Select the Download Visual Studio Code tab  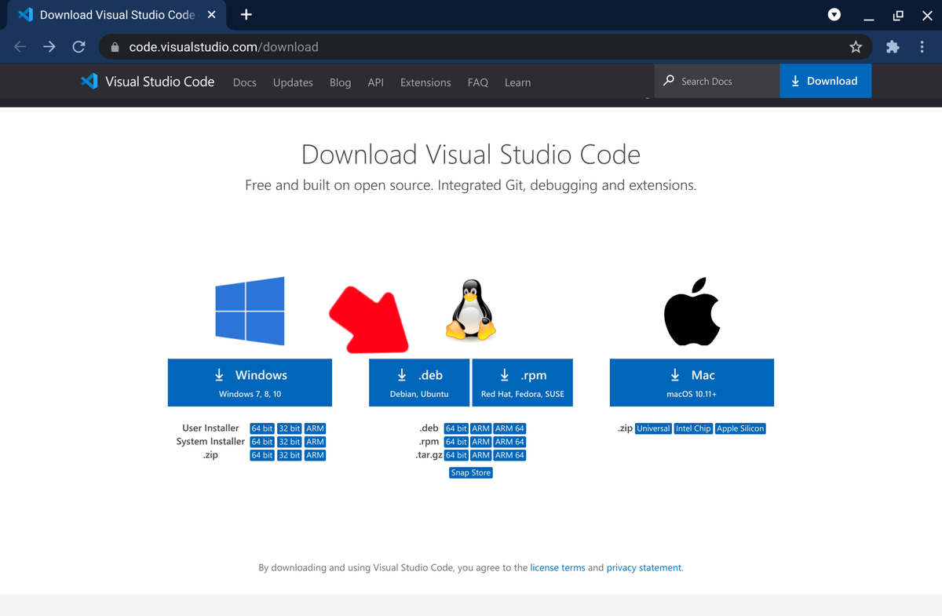click(118, 15)
